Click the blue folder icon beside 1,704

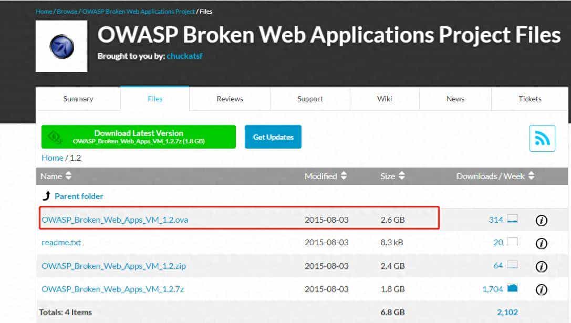(512, 288)
